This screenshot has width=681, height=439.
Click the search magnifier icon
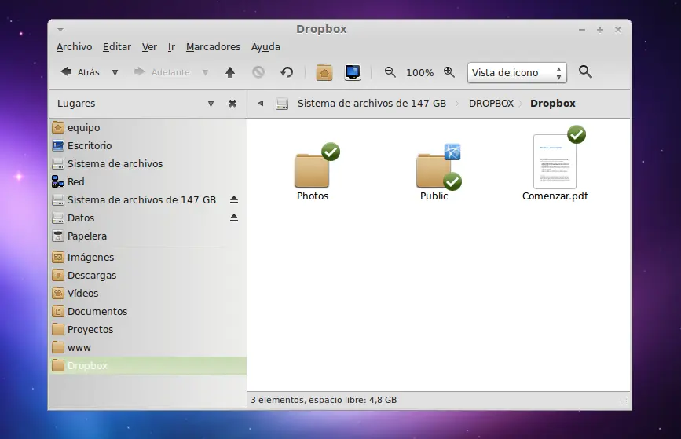pos(585,71)
